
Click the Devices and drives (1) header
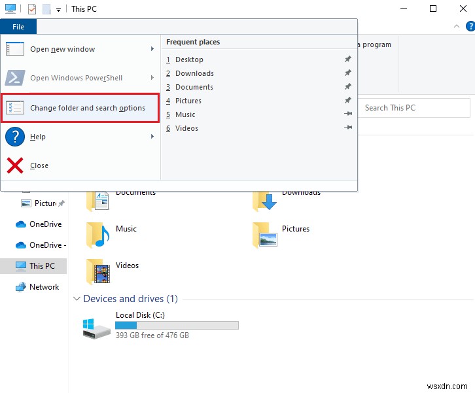131,299
